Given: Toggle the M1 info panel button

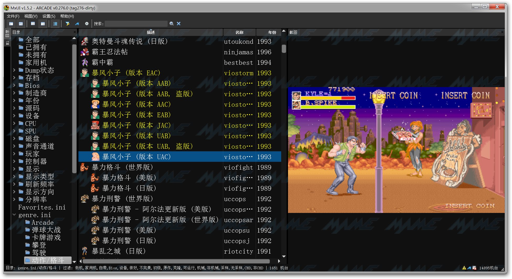Looking at the screenshot, I should (21, 24).
